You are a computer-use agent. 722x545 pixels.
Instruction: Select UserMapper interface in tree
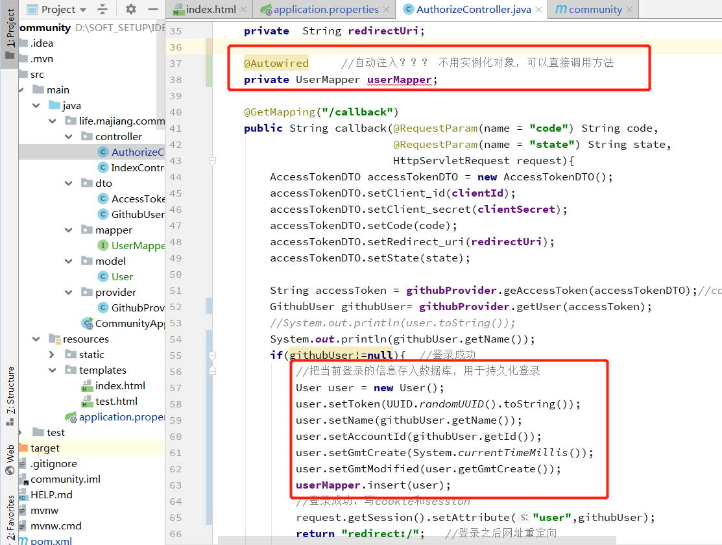pyautogui.click(x=131, y=245)
